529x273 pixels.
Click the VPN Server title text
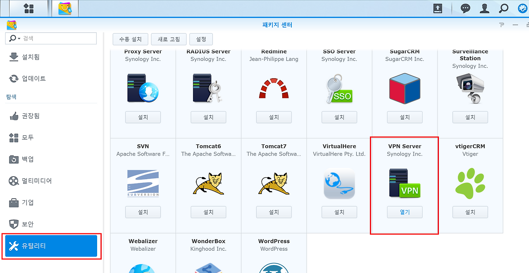405,146
